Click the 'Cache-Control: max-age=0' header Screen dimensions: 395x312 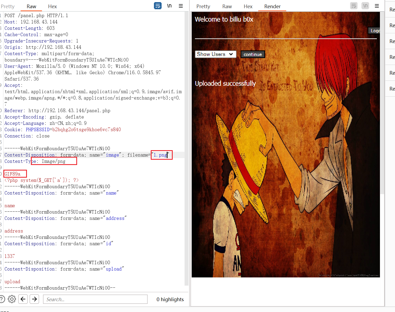(36, 35)
